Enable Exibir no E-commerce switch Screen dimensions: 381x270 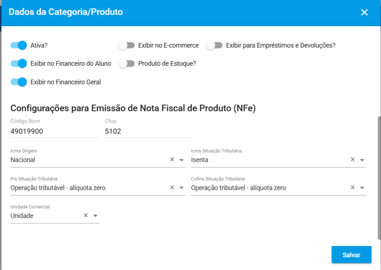click(x=127, y=45)
